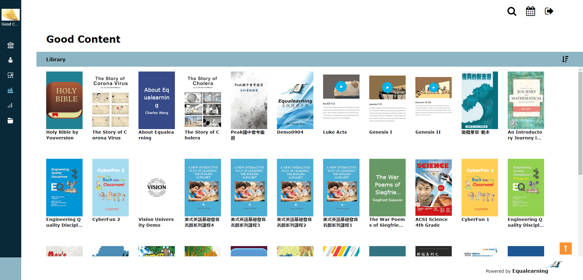Open the blue Engineering Quality Disciplines cover
This screenshot has width=583, height=280.
pos(64,188)
